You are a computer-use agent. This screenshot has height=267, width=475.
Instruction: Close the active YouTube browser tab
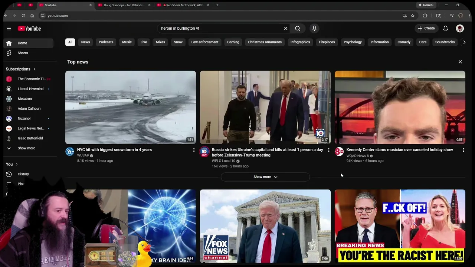click(91, 5)
